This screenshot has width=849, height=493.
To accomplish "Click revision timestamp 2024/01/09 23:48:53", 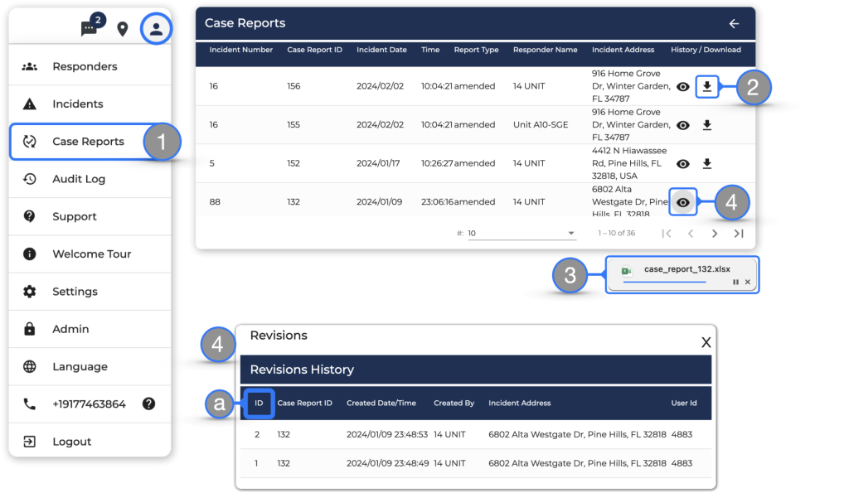I will (387, 434).
